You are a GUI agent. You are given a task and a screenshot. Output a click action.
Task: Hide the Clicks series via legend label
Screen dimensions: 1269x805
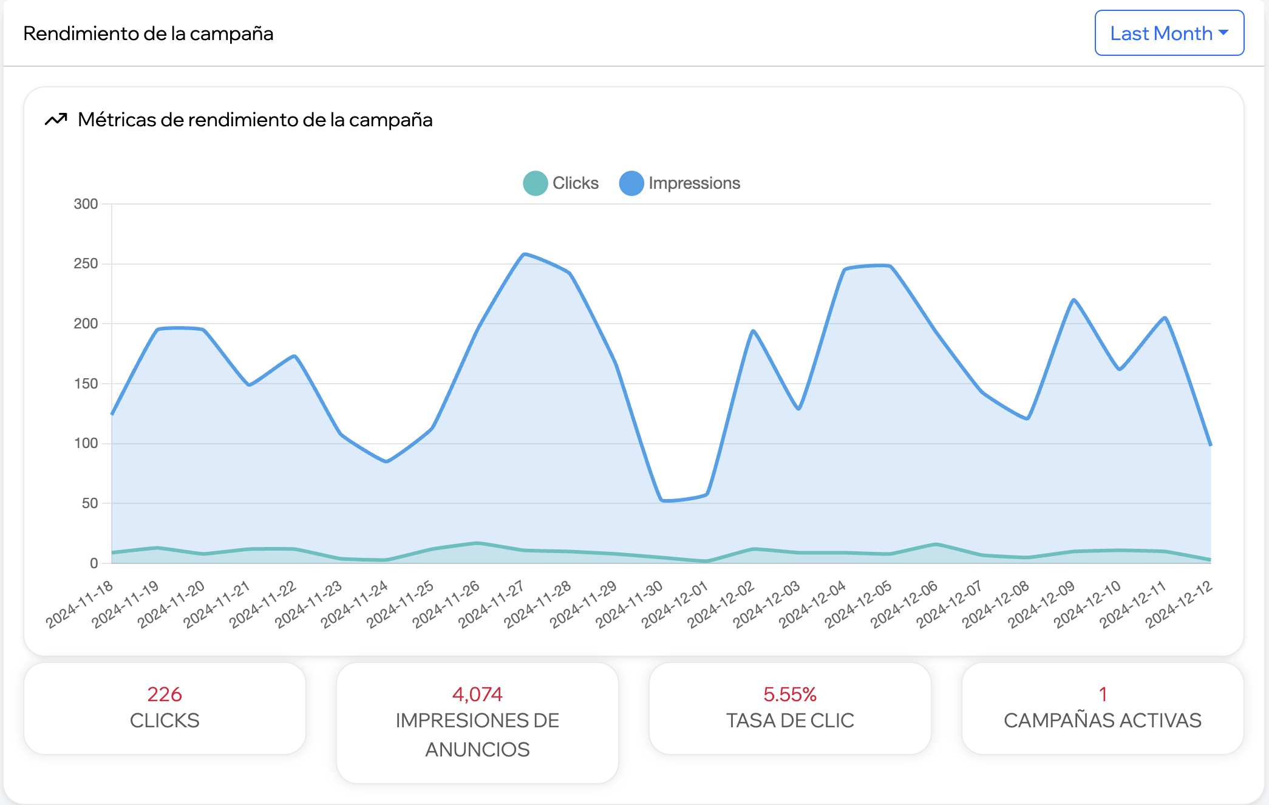click(x=575, y=183)
